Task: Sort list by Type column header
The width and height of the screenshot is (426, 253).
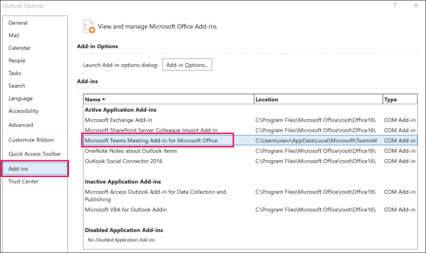Action: click(x=400, y=99)
